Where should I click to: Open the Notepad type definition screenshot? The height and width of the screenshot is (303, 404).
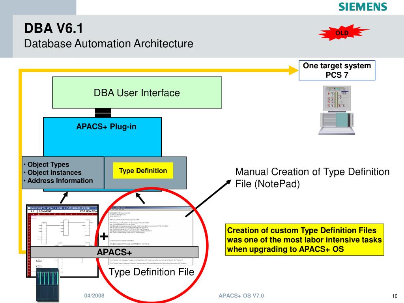[x=151, y=236]
